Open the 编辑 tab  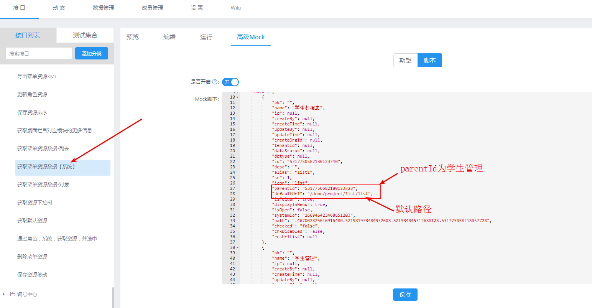click(x=169, y=37)
